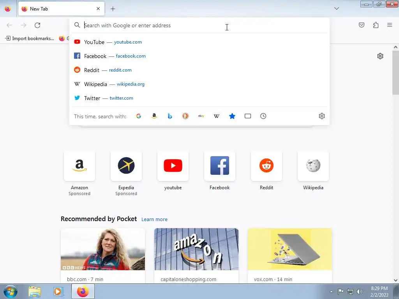Search this time with Wikipedia icon
Screen dimensions: 399x299
coord(217,116)
